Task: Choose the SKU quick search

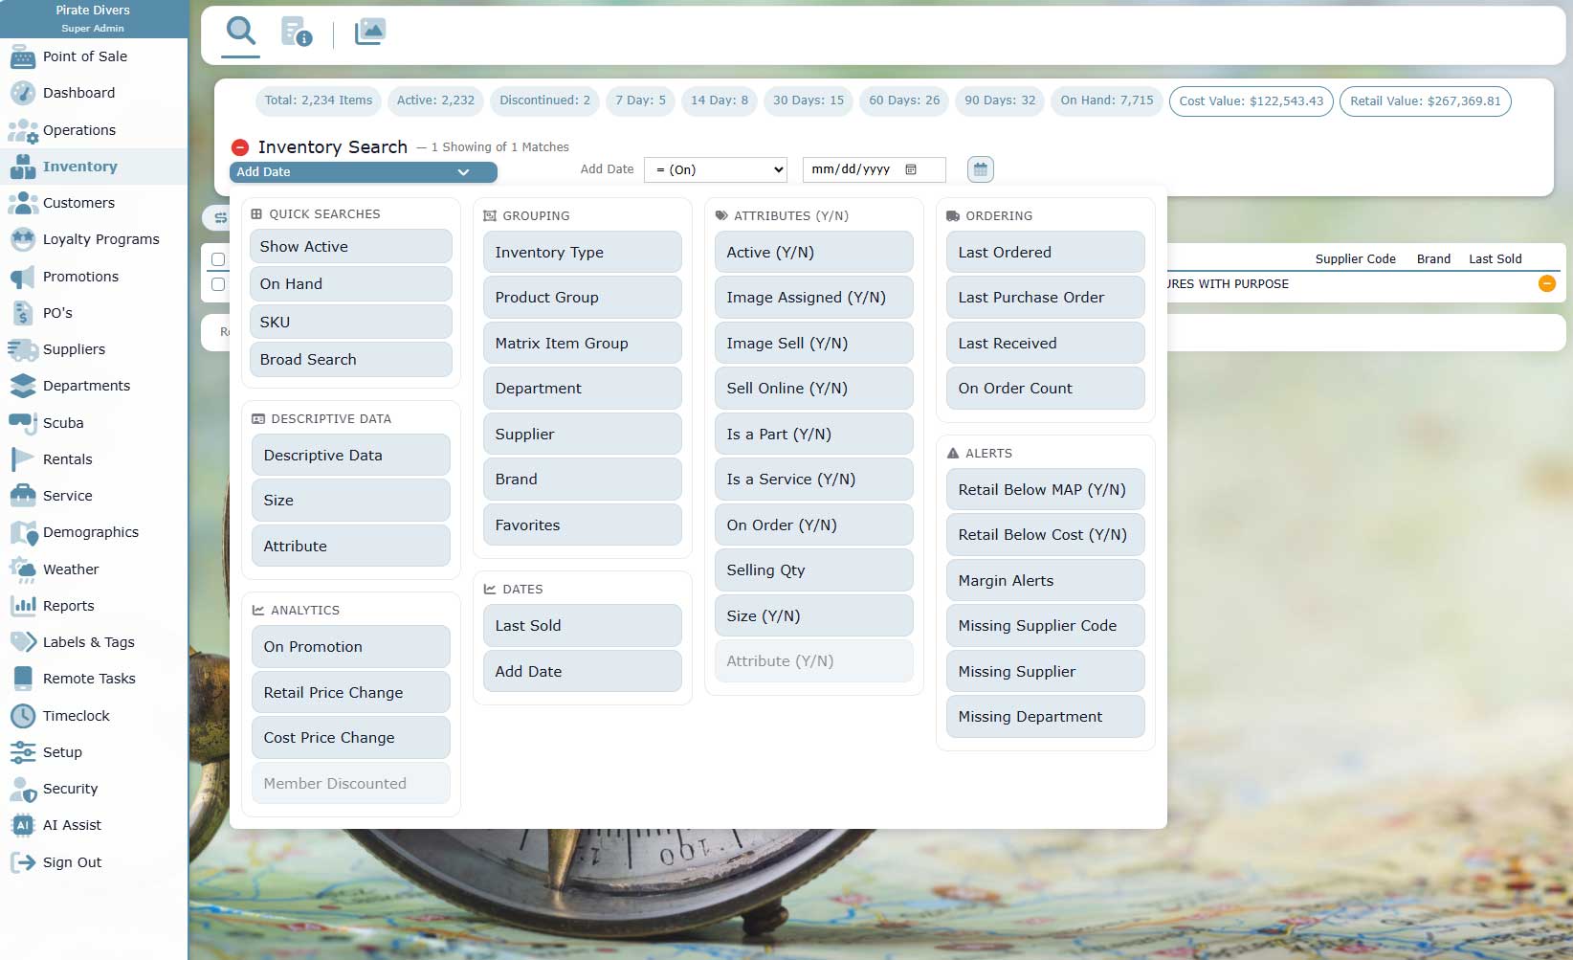Action: (x=351, y=323)
